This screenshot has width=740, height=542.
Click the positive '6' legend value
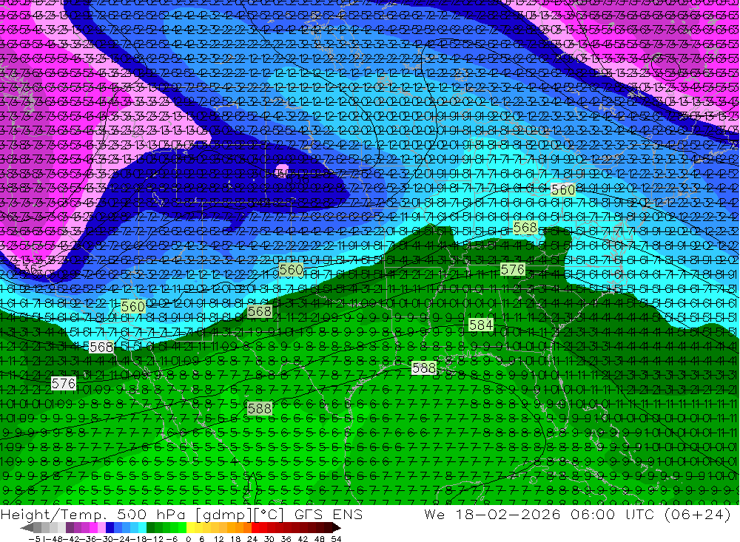point(201,539)
